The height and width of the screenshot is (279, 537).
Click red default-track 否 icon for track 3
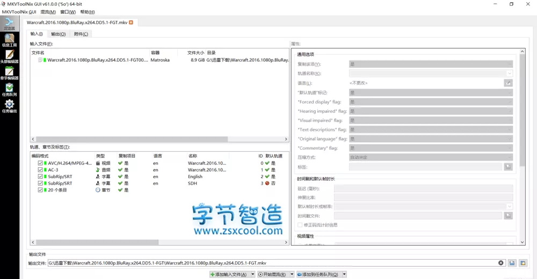tap(267, 183)
